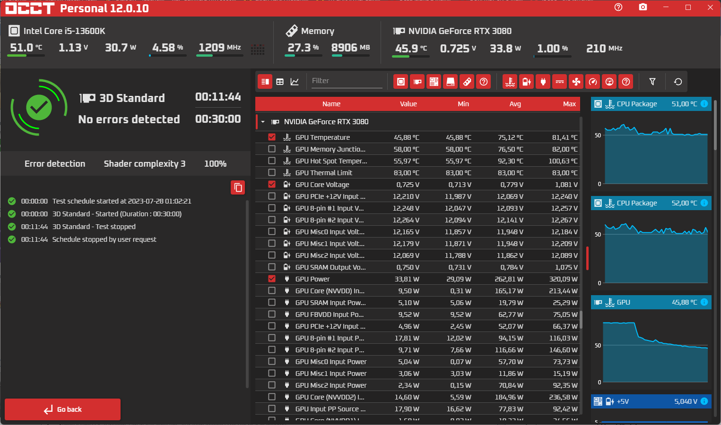Image resolution: width=721 pixels, height=425 pixels.
Task: Select the GPU Core (NVVDD) Input row
Action: pos(417,290)
